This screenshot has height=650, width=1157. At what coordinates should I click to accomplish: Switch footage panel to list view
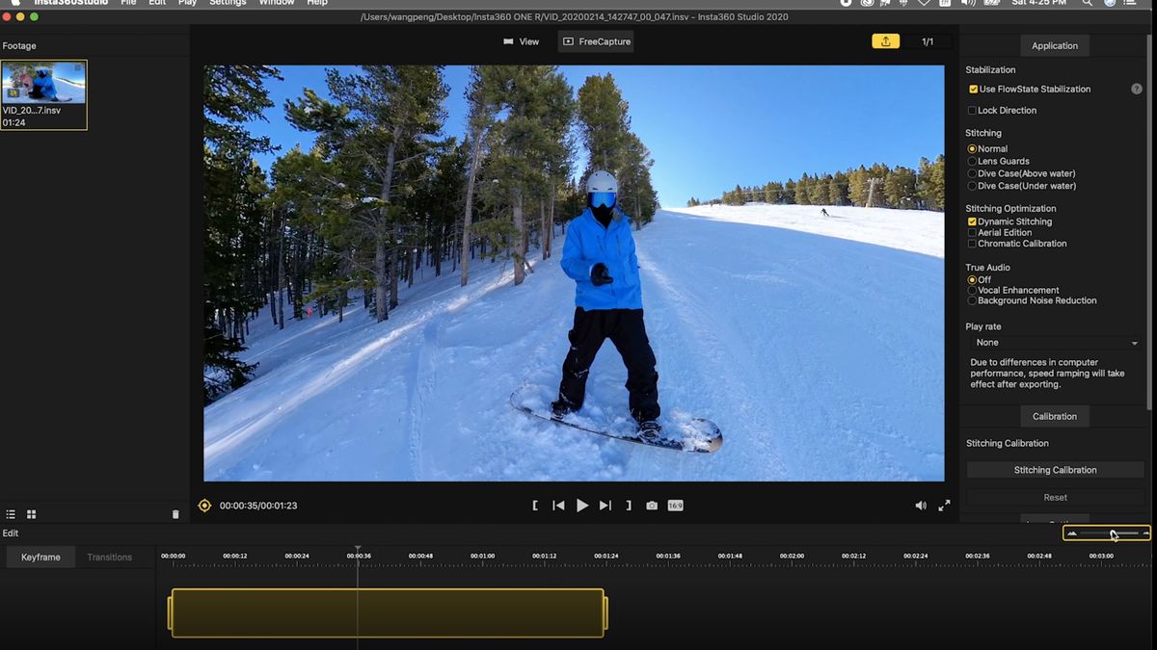(x=12, y=514)
